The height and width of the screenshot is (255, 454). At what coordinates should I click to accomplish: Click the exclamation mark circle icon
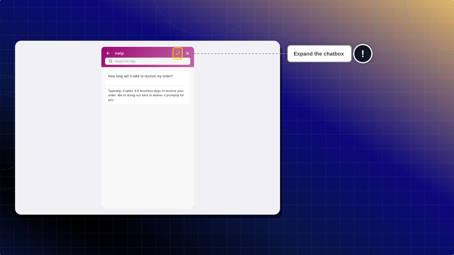point(363,54)
